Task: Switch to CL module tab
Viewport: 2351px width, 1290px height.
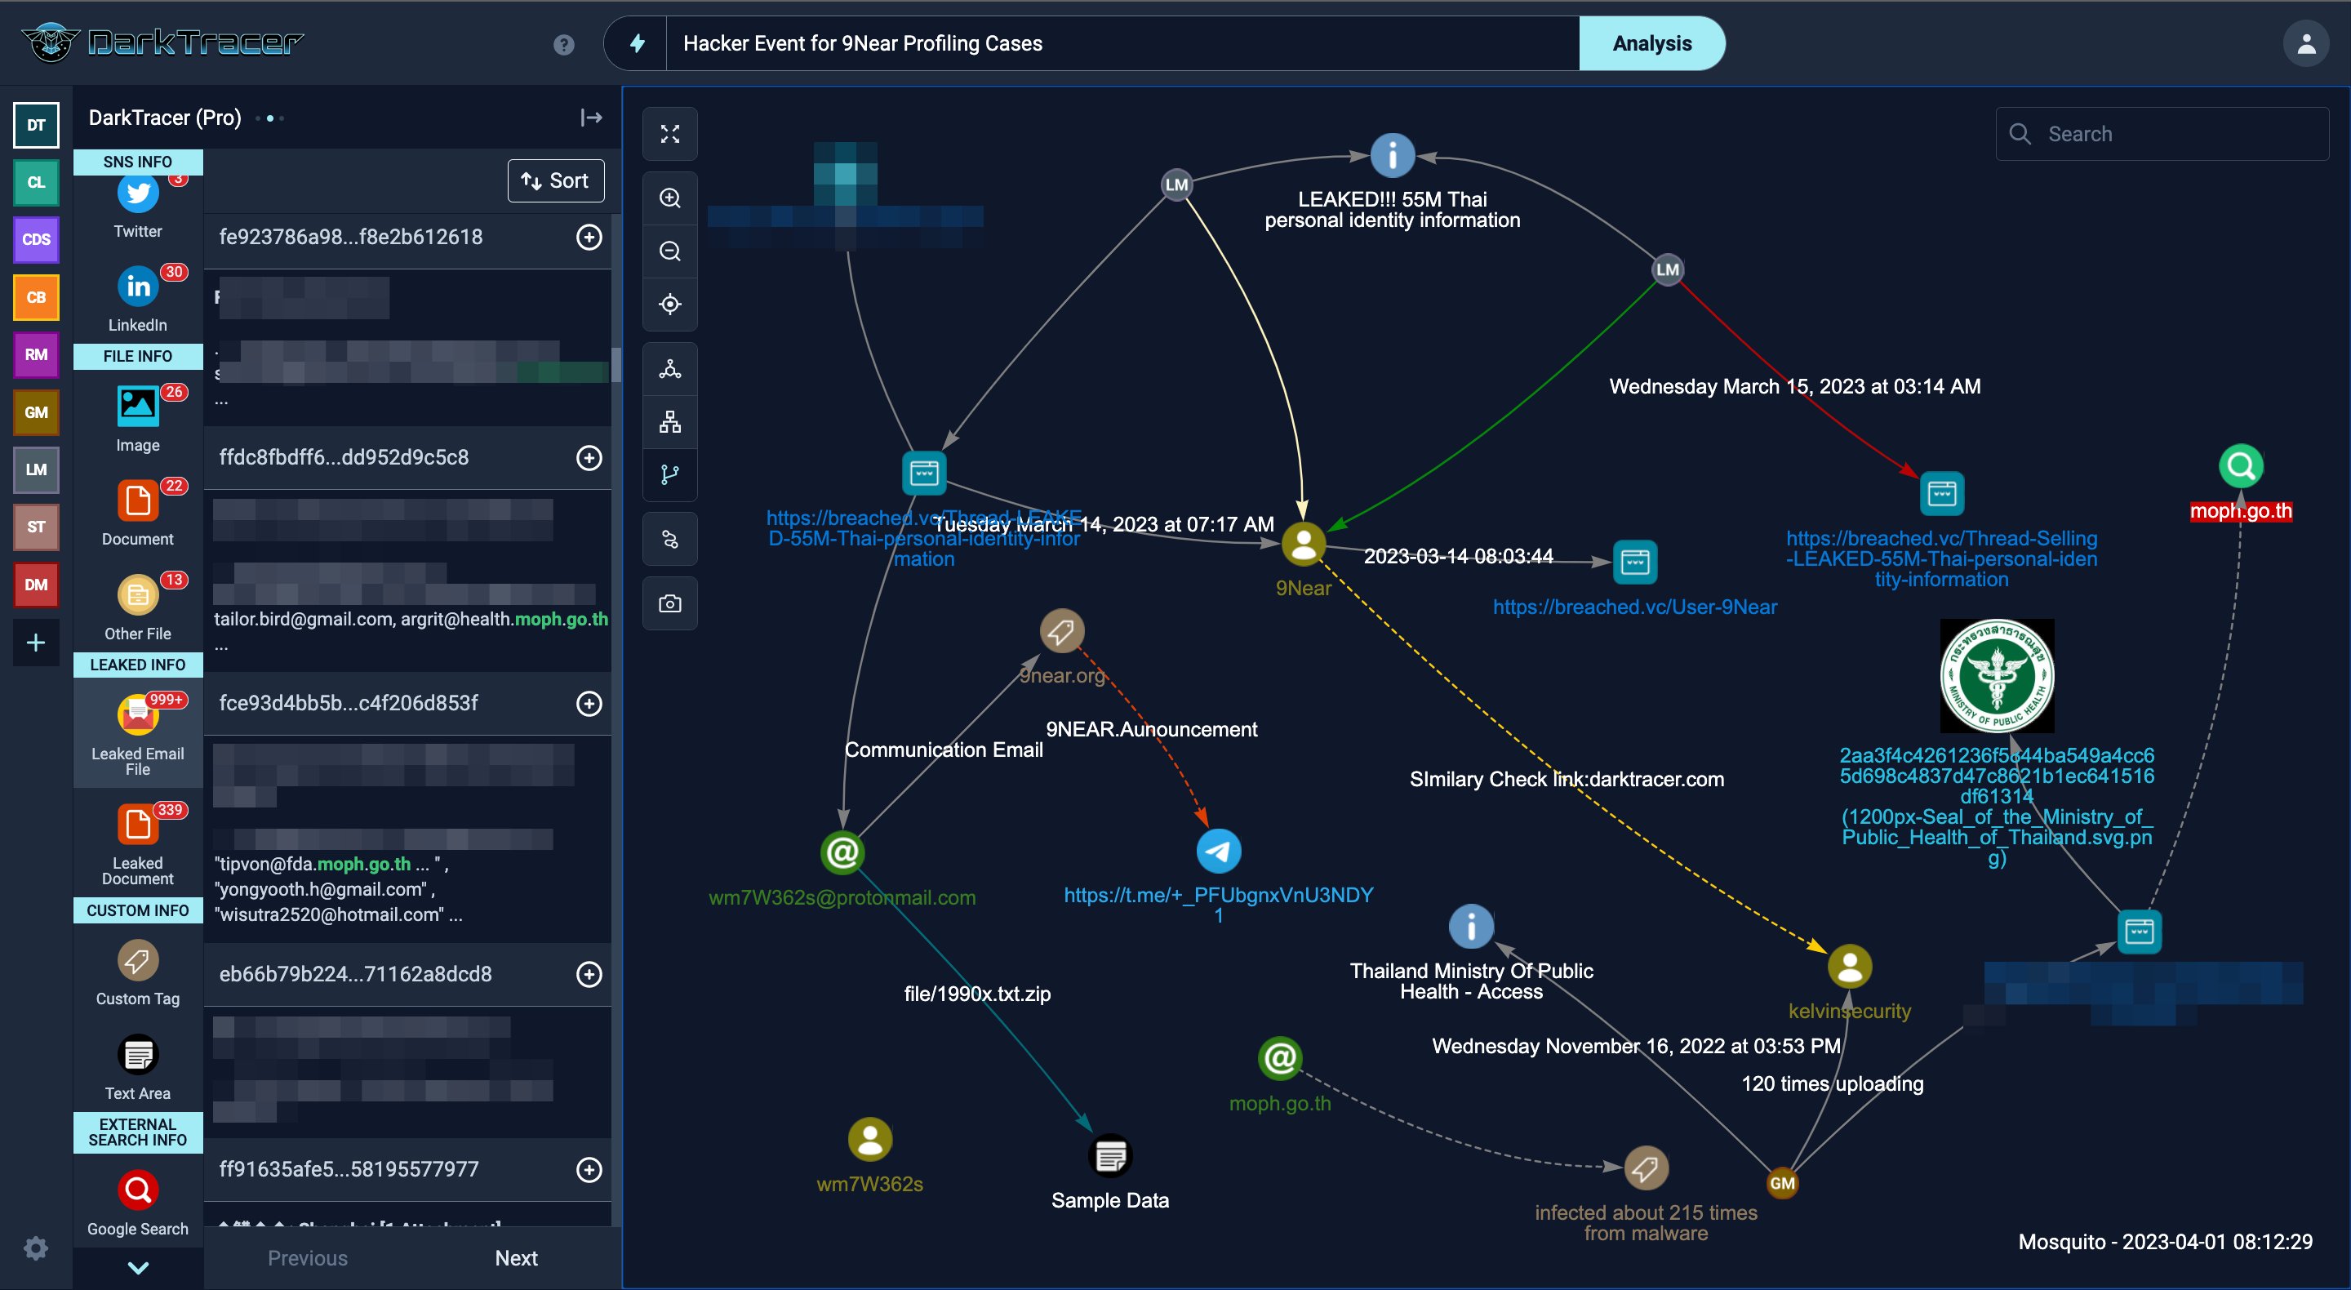Action: pyautogui.click(x=36, y=183)
